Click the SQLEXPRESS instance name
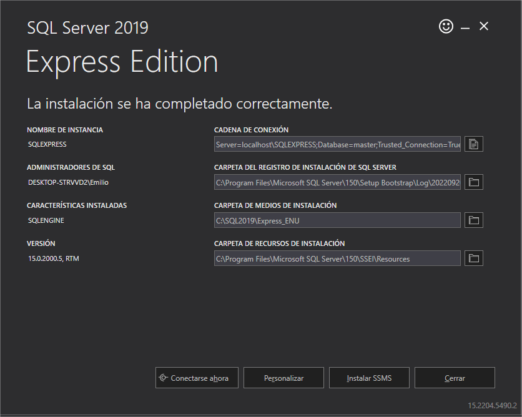Image resolution: width=522 pixels, height=417 pixels. click(47, 144)
